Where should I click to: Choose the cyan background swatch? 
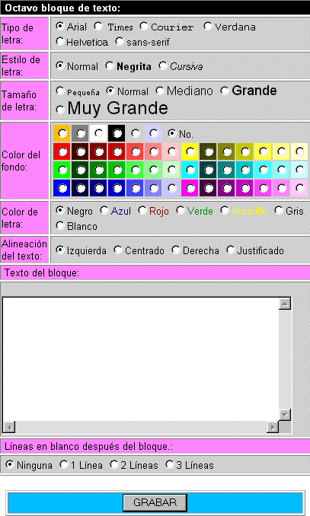[190, 170]
